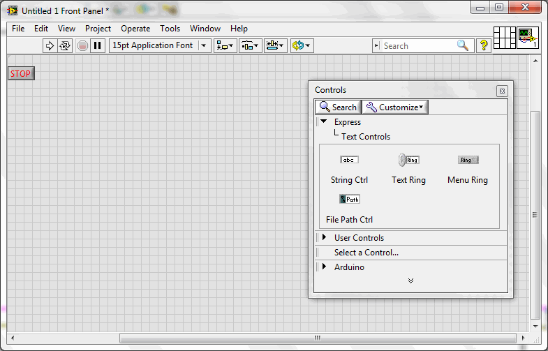
Task: Open the Help menu
Action: [239, 29]
